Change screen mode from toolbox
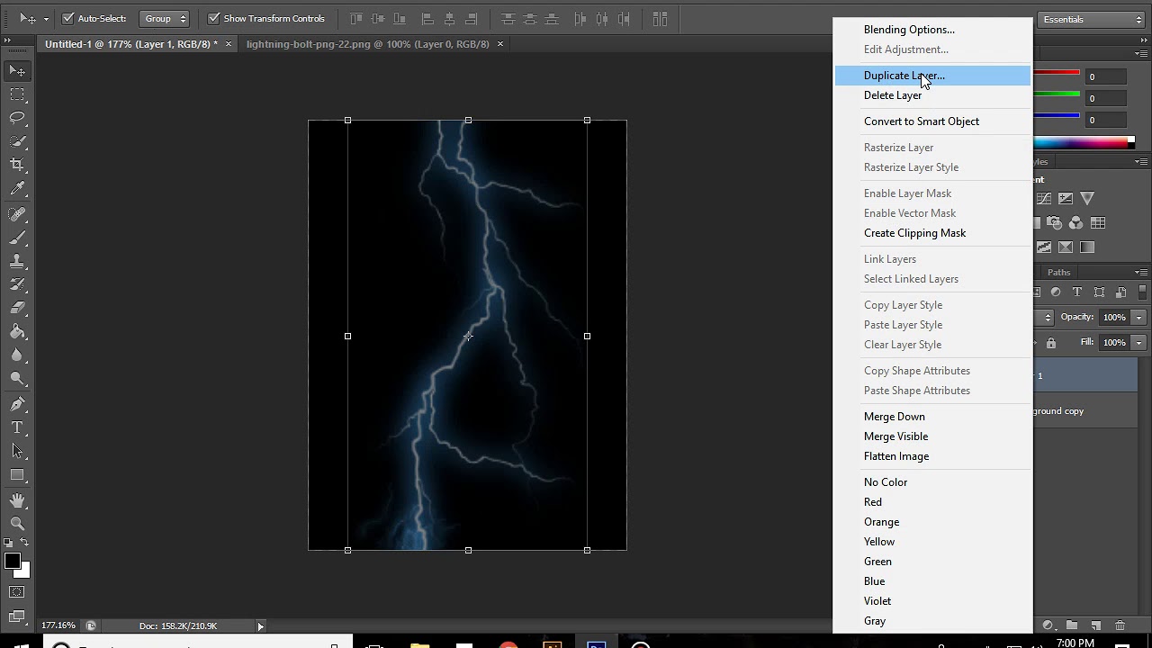The height and width of the screenshot is (648, 1152). click(x=17, y=616)
